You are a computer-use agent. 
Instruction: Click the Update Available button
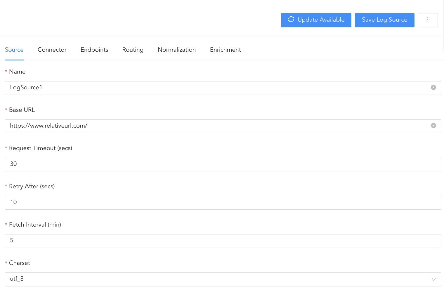316,20
